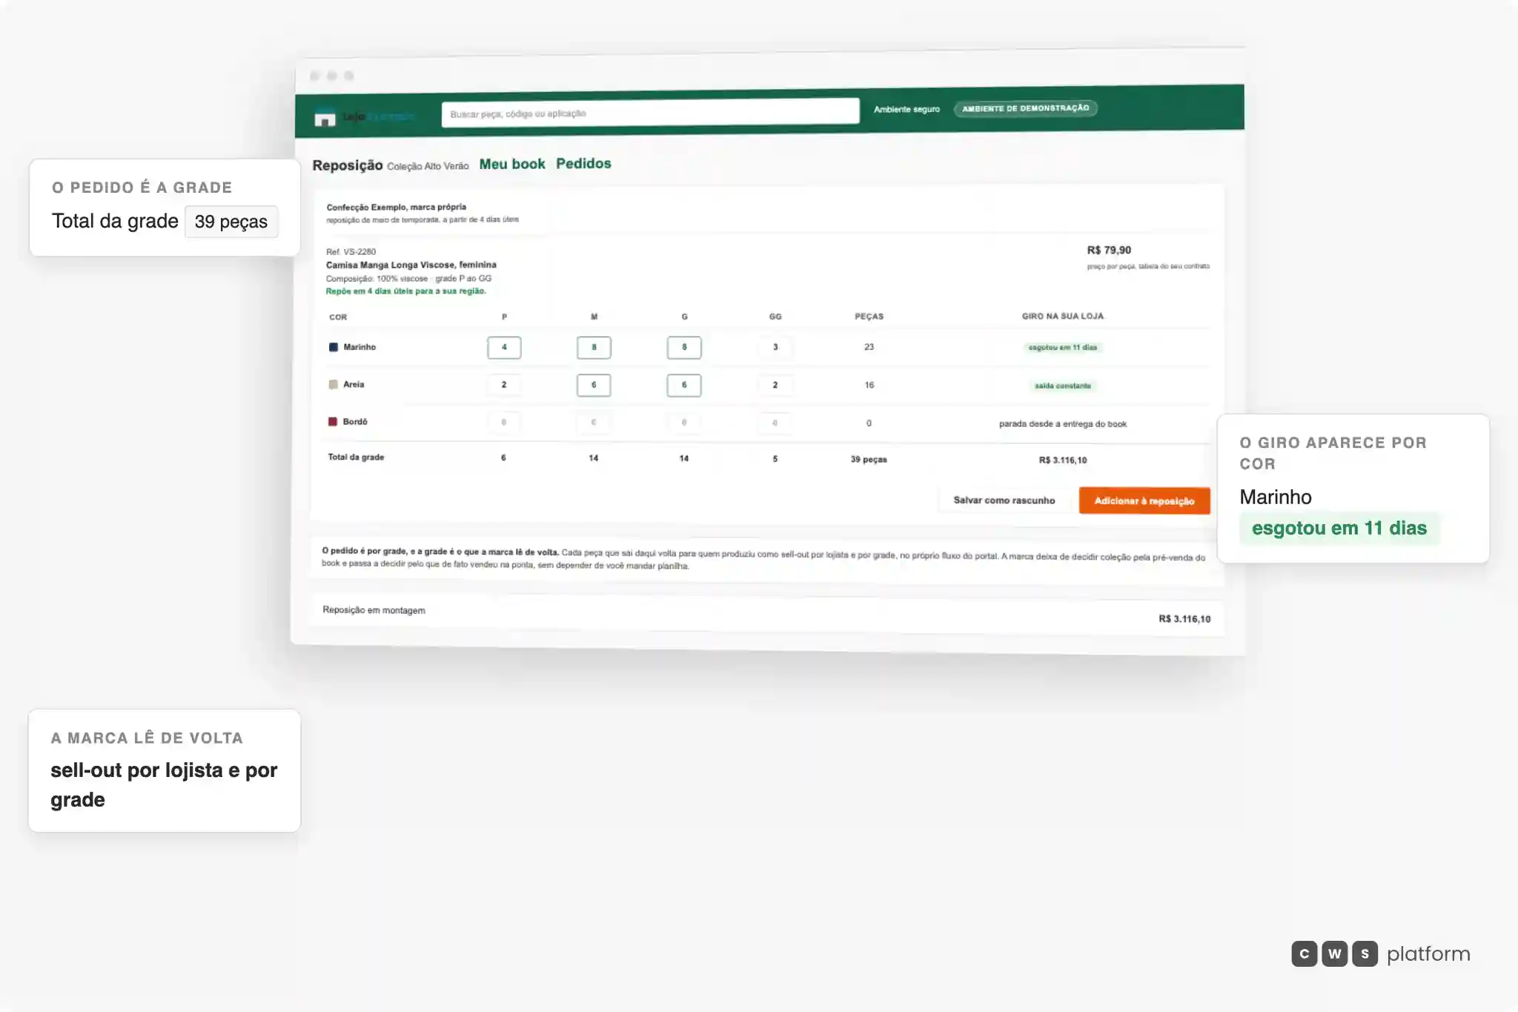This screenshot has height=1012, width=1518.
Task: Focus the search field for peça or código
Action: [650, 113]
